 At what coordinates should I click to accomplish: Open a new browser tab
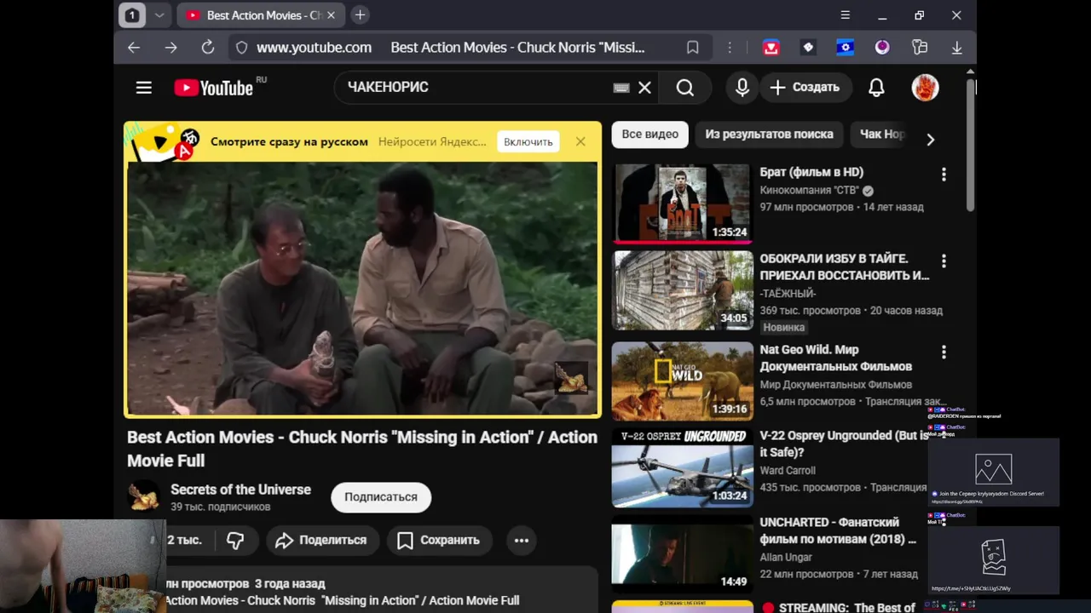360,15
